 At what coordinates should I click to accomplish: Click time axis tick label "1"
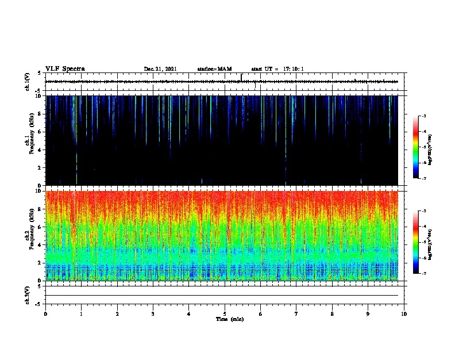pyautogui.click(x=82, y=314)
